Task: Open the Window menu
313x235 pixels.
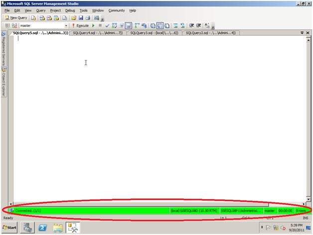Action: [98, 10]
